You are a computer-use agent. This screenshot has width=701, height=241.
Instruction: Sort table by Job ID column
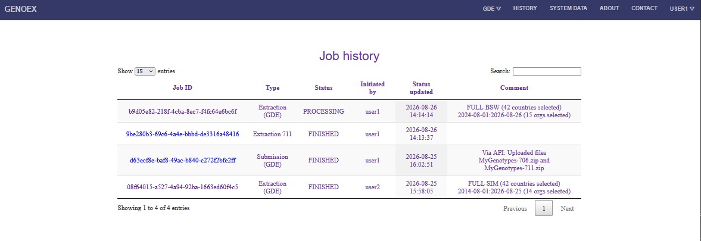click(182, 88)
